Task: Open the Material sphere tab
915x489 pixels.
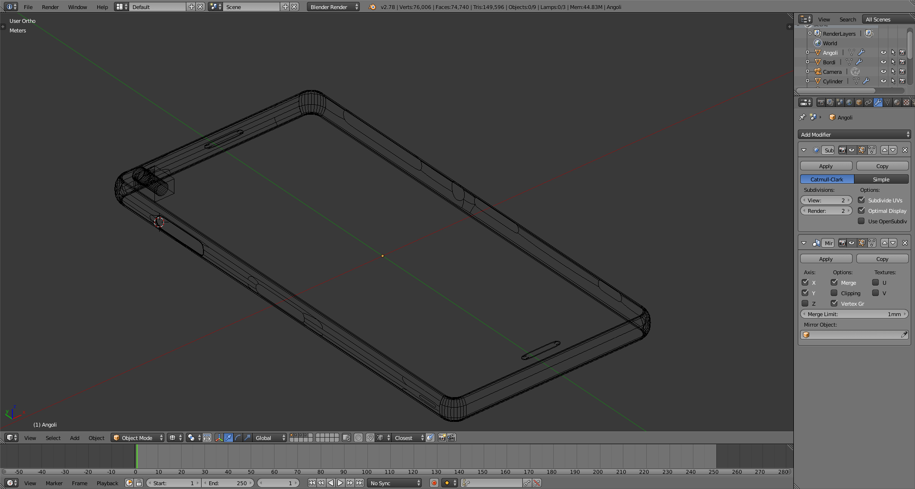Action: 897,102
